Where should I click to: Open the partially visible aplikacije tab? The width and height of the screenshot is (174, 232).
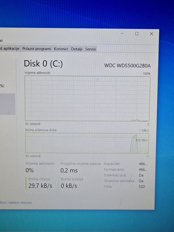[x=10, y=48]
